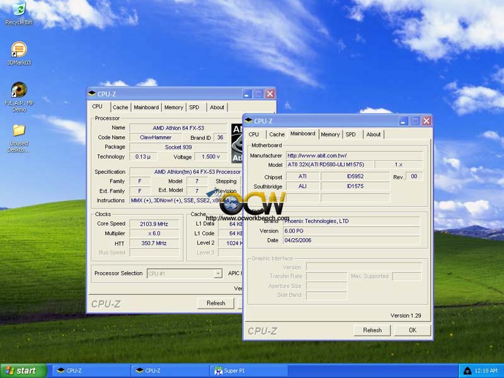
Task: Open the Recycle Bin desktop icon
Action: pos(19,13)
